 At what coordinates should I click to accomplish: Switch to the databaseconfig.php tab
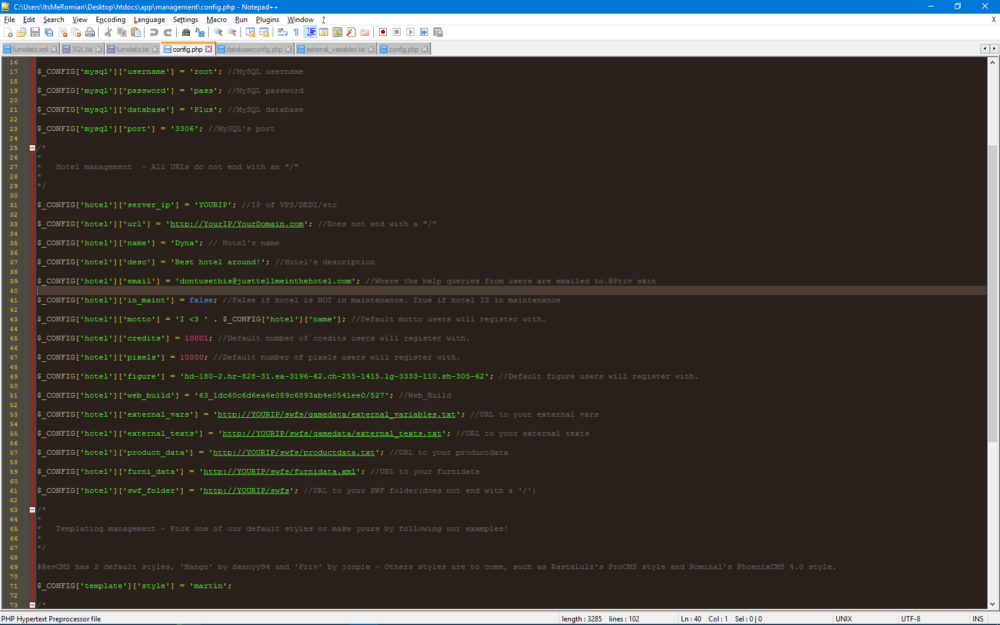[x=254, y=49]
